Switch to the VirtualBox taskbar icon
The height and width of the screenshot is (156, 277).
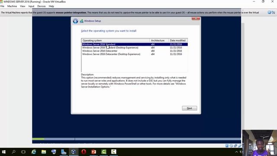pyautogui.click(x=74, y=152)
